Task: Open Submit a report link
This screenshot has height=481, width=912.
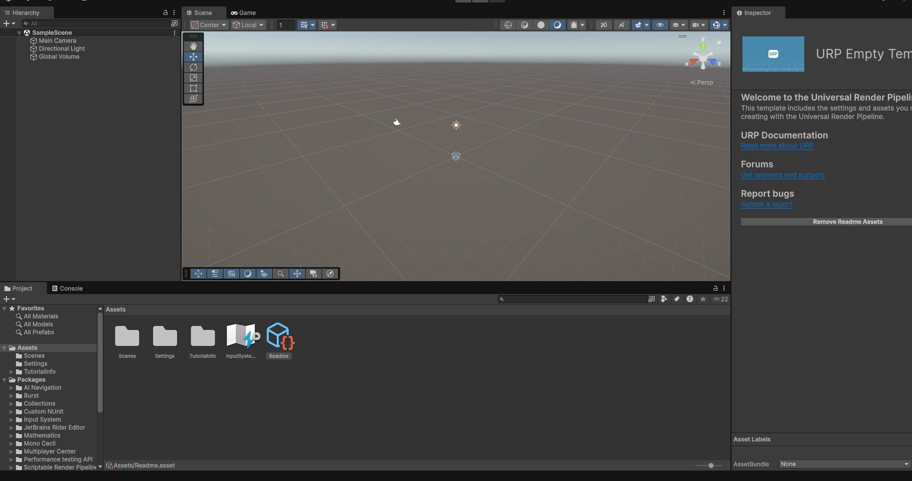Action: point(766,204)
